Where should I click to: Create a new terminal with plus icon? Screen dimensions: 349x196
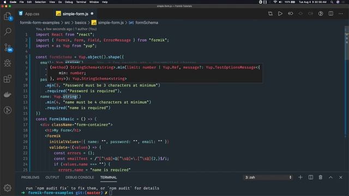(300, 177)
